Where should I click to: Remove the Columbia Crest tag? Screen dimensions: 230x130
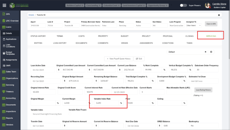click(119, 5)
